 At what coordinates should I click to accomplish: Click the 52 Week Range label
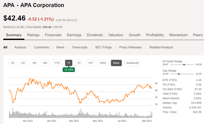coord(172,62)
